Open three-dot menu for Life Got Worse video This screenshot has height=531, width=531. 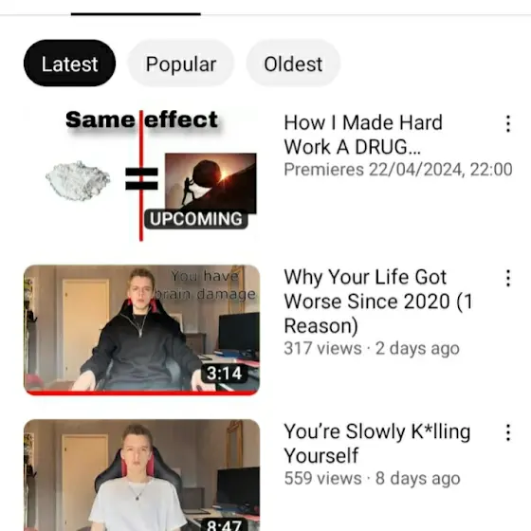(x=508, y=279)
